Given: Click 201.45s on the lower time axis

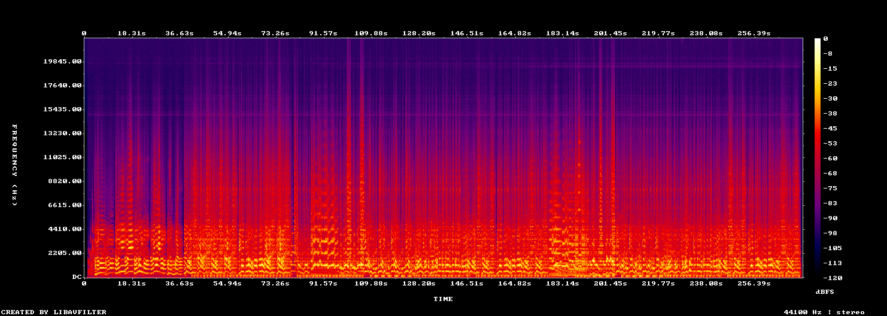Looking at the screenshot, I should (610, 283).
